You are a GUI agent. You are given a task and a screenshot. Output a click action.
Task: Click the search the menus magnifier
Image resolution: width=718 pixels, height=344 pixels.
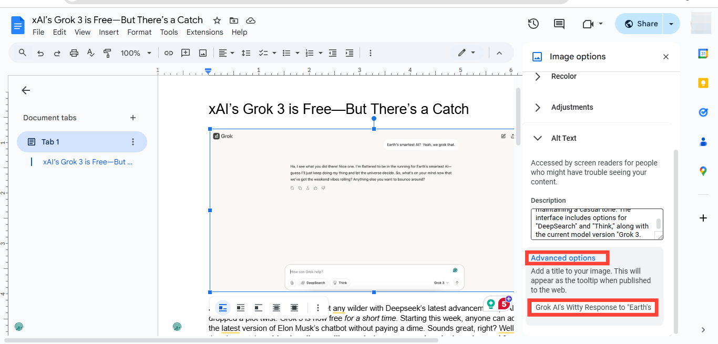23,53
